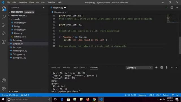181x102 pixels.
Task: Open the Accounts menu icon
Action: pyautogui.click(x=4, y=80)
